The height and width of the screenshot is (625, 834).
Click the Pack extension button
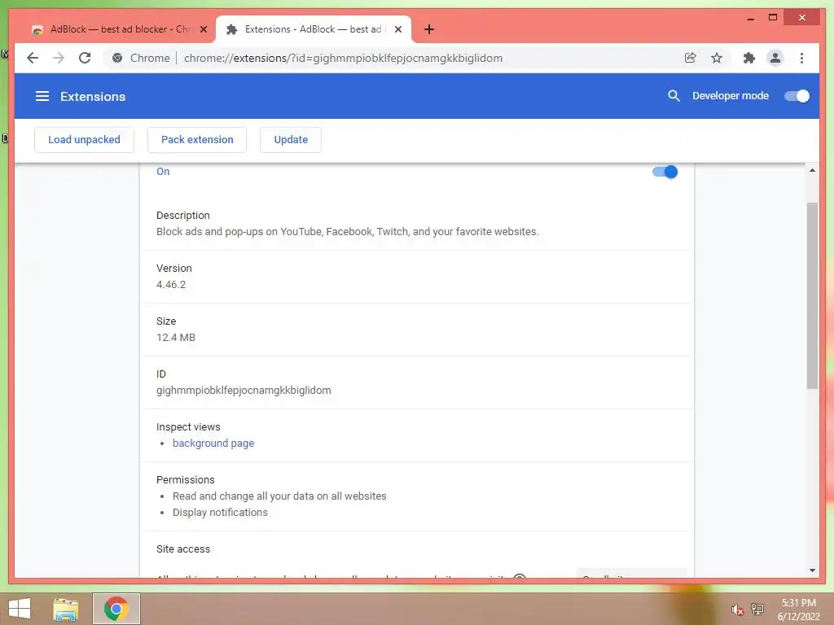coord(197,140)
